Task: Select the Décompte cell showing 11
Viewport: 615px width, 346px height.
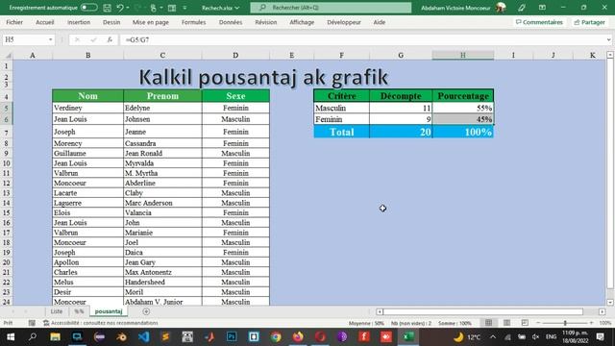Action: 401,108
